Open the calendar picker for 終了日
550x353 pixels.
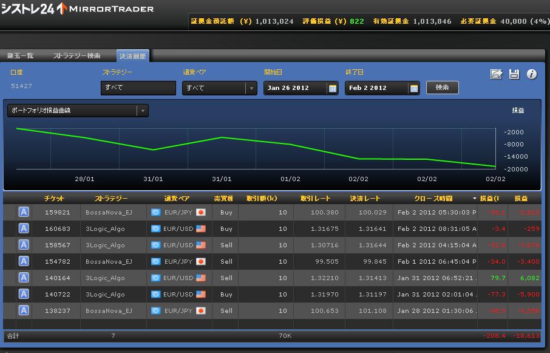tap(414, 88)
